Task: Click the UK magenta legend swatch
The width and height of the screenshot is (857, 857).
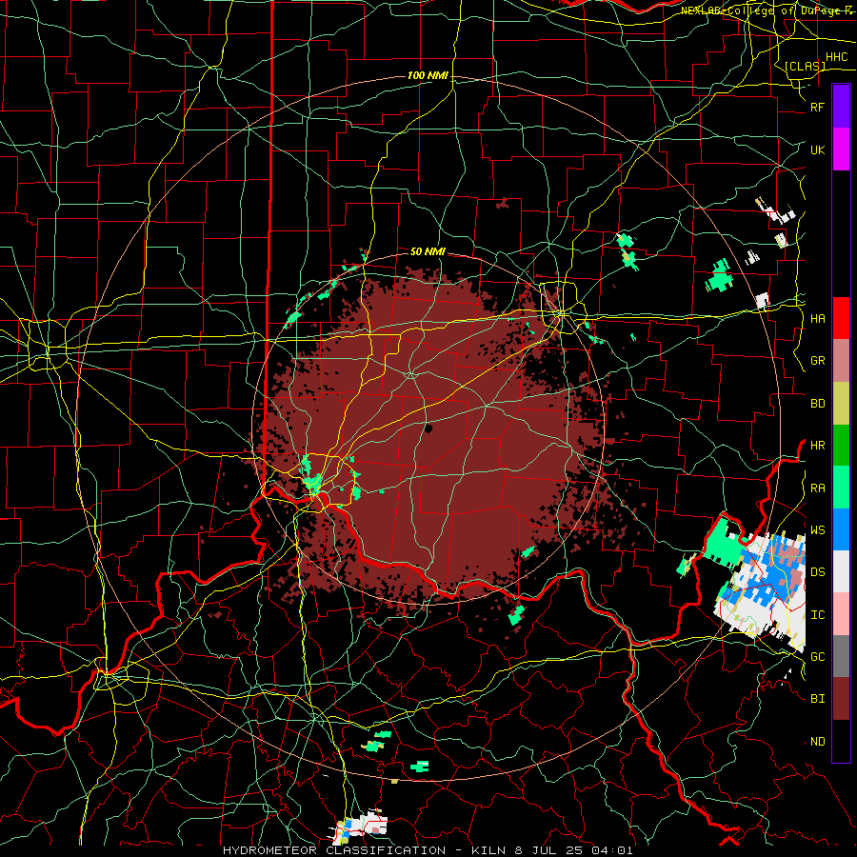Action: (x=841, y=149)
